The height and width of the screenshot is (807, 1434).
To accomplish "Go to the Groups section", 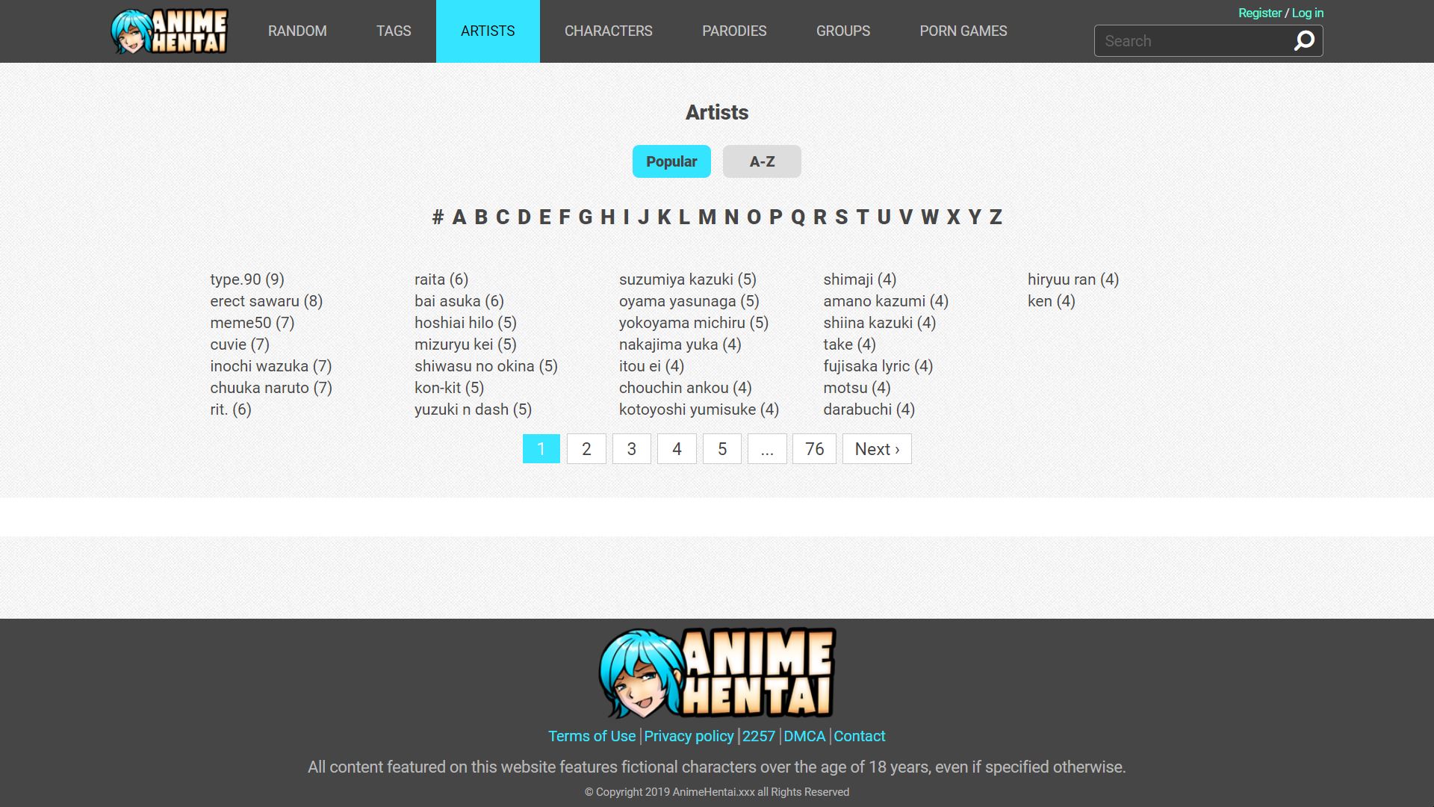I will (842, 31).
